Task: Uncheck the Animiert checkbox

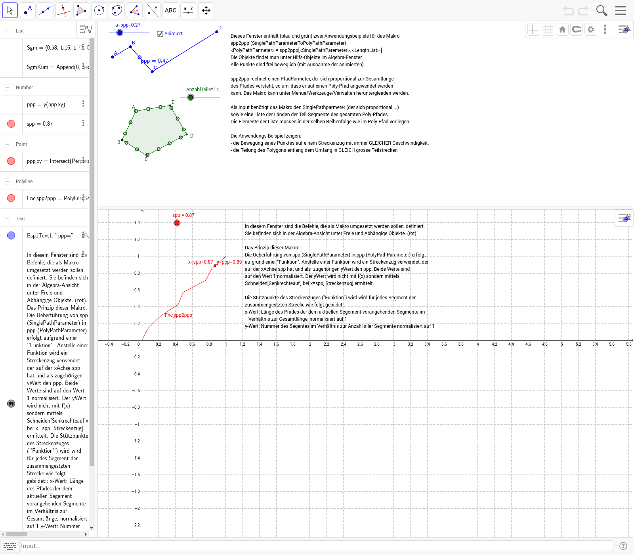Action: (x=160, y=34)
